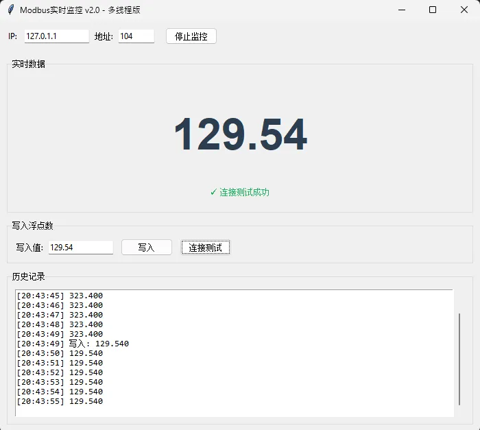Viewport: 480px width, 430px height.
Task: Close the Modbus monitor window
Action: (x=464, y=10)
